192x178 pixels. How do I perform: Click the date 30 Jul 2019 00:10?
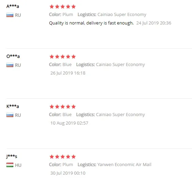68,173
